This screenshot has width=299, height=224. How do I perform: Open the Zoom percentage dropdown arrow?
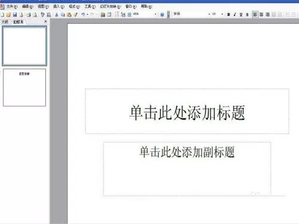pyautogui.click(x=155, y=14)
